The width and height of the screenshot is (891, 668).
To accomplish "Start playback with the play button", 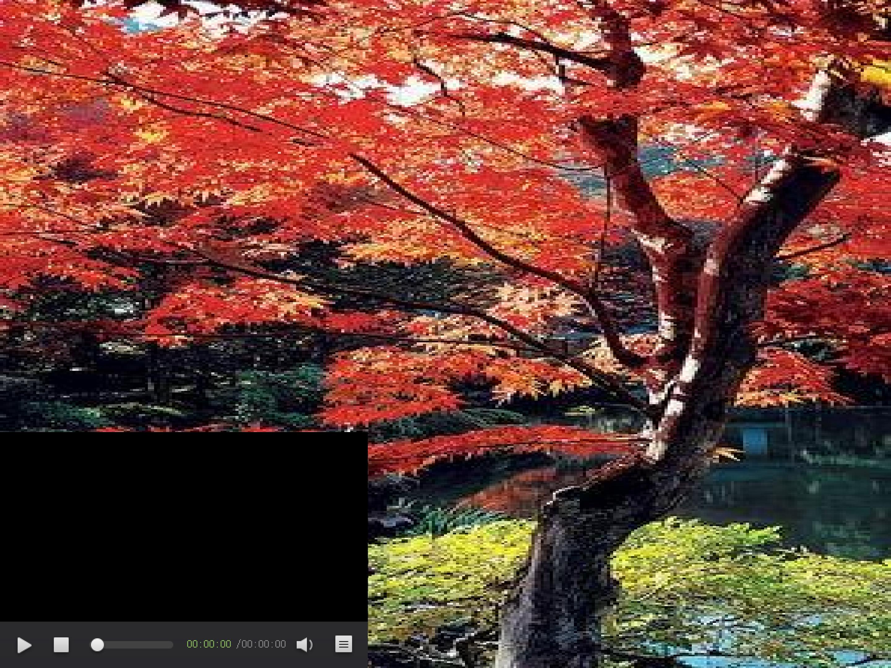I will 24,645.
